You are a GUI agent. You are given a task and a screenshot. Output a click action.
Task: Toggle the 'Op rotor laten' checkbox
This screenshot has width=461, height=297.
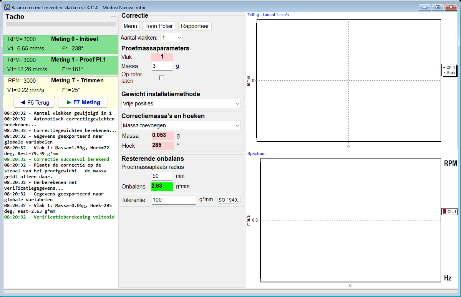point(161,78)
